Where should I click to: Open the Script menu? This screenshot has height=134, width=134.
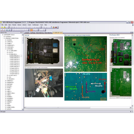pyautogui.click(x=29, y=25)
